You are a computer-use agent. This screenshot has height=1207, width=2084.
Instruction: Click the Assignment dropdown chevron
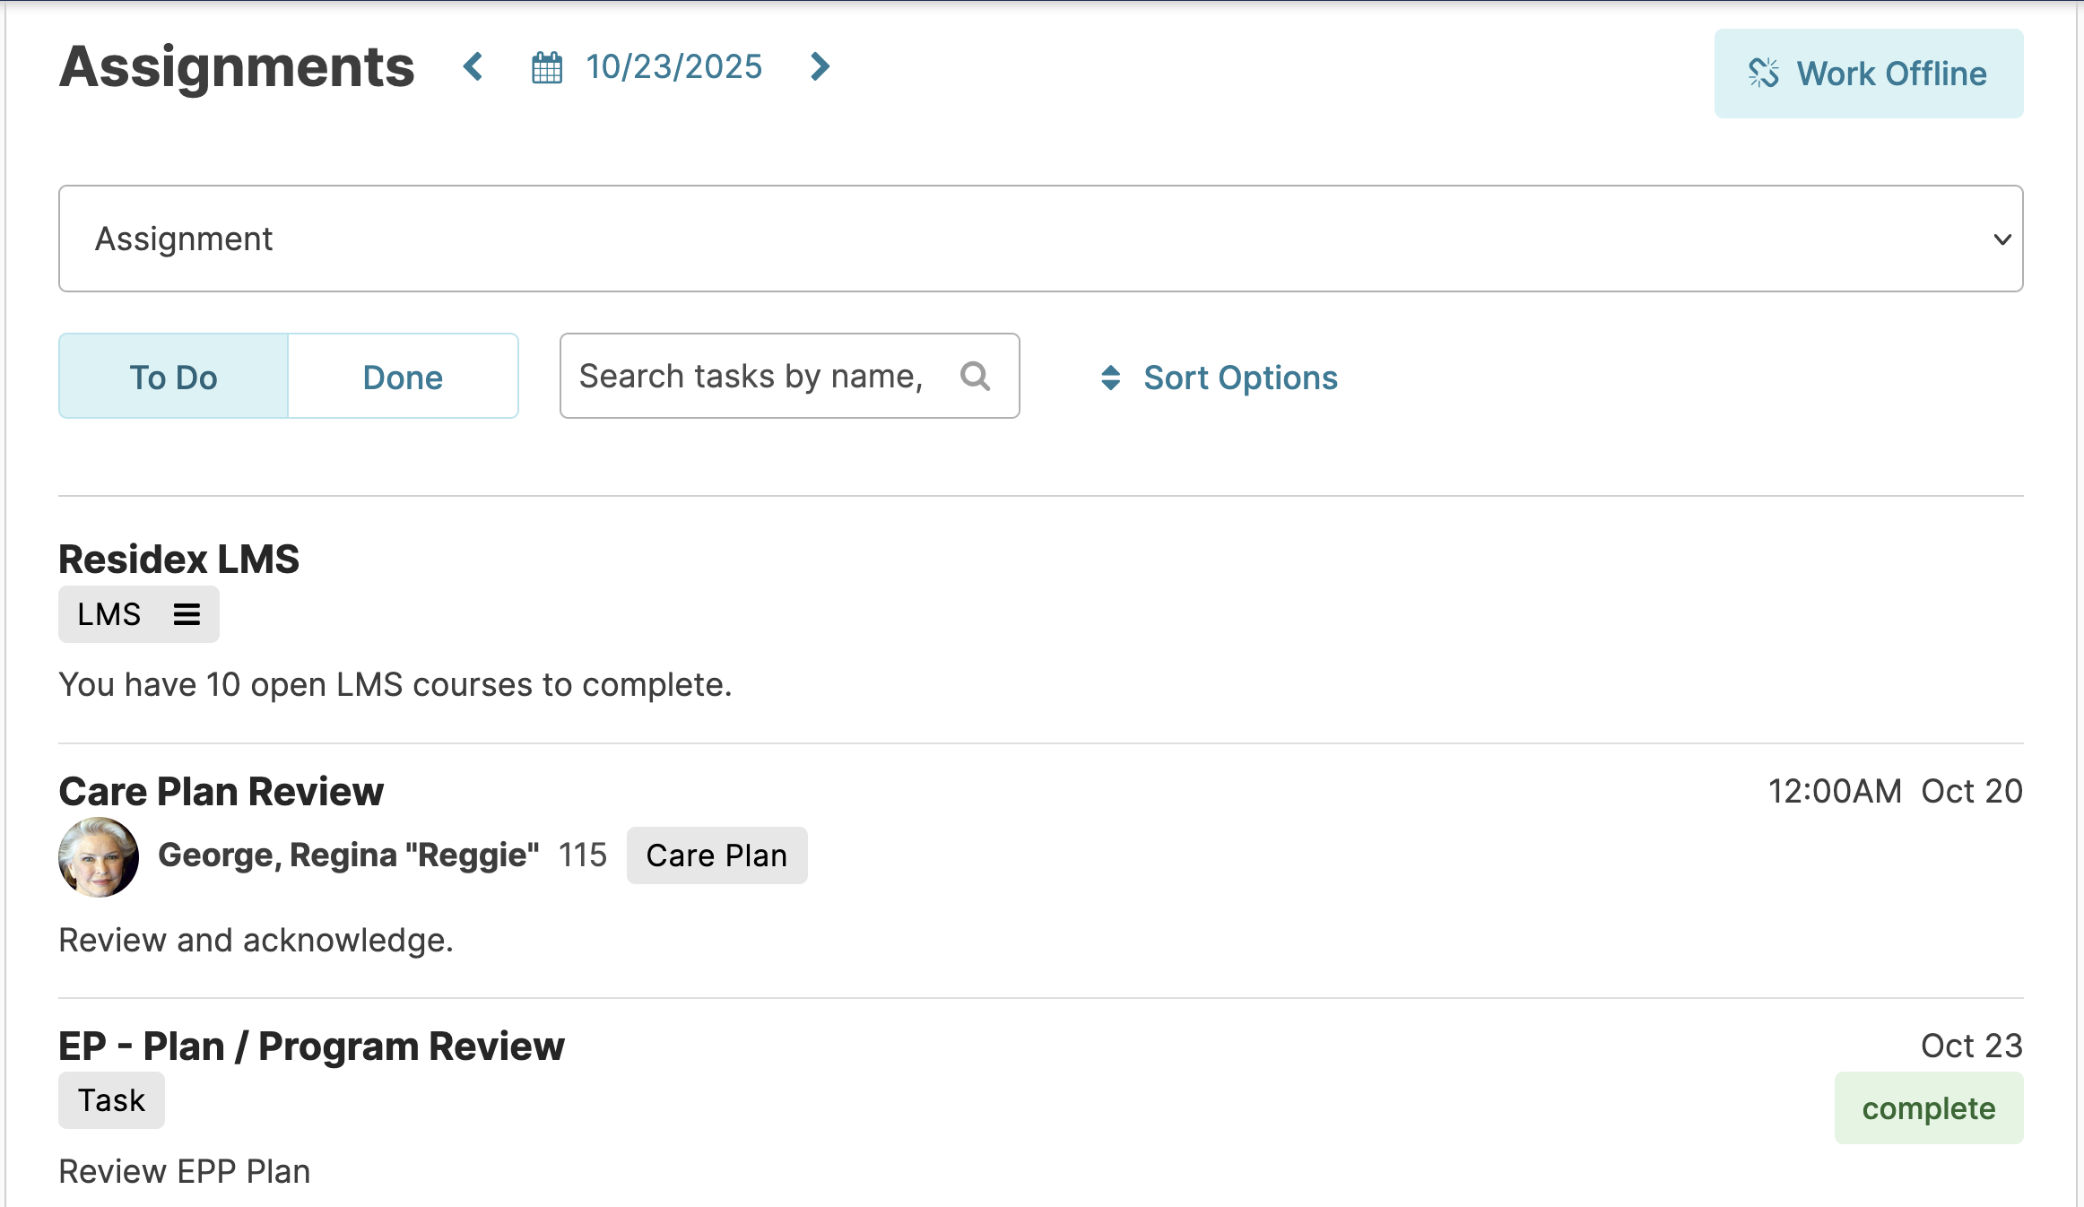[2002, 239]
